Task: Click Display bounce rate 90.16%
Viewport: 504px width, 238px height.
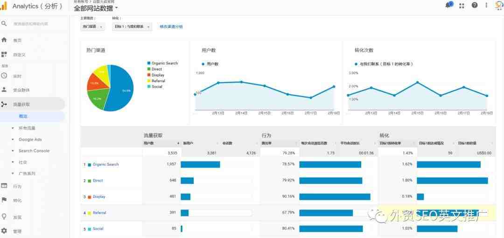Action: tap(288, 196)
